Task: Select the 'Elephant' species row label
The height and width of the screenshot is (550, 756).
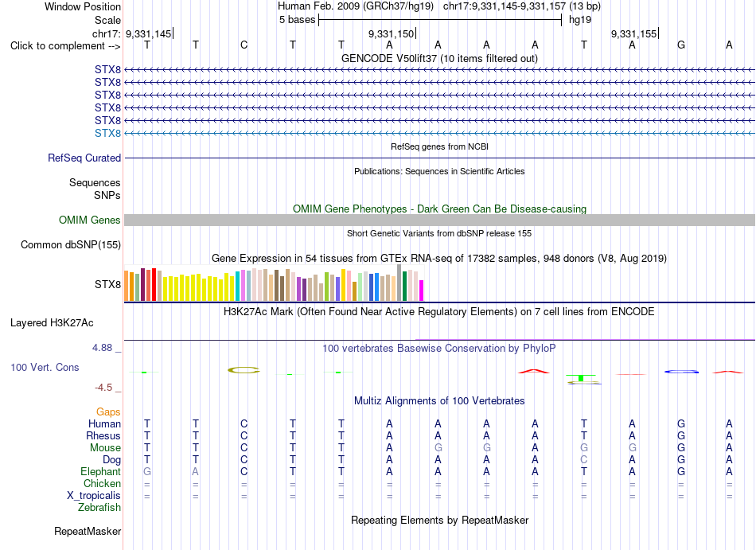Action: point(100,471)
